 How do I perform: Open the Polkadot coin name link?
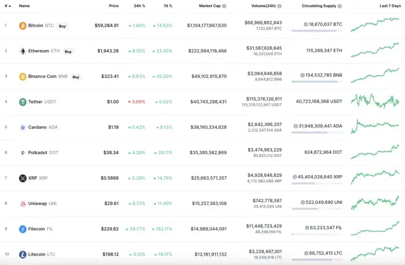tap(38, 153)
